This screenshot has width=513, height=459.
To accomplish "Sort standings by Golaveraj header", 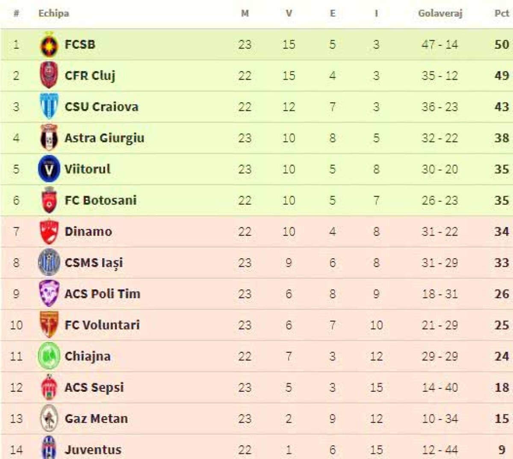I will tap(440, 13).
